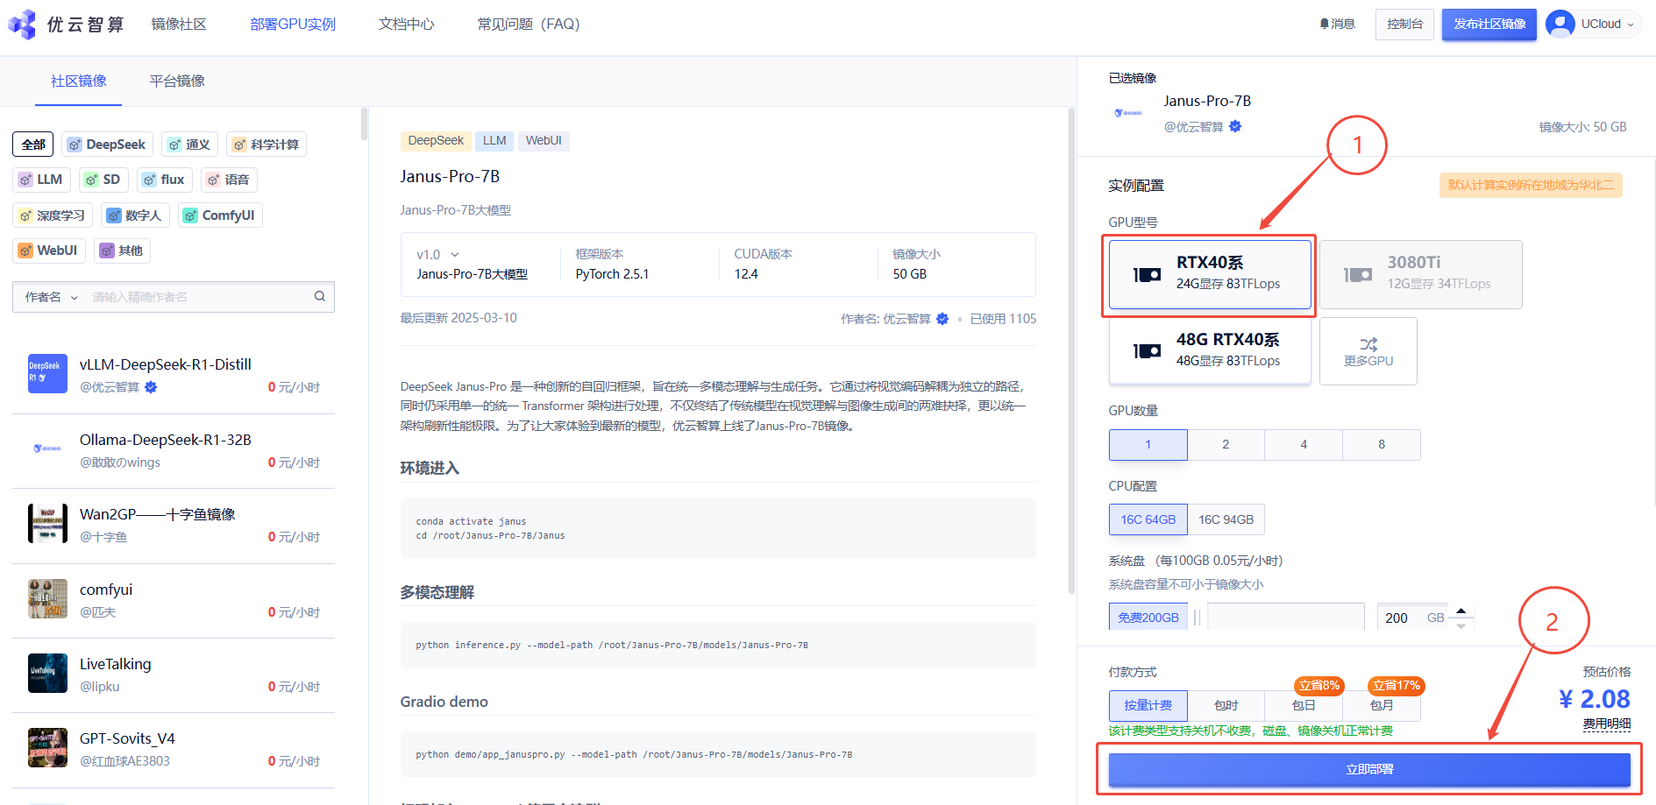Open 常见问题 (FAQ) in the top navigation
This screenshot has width=1656, height=805.
click(x=529, y=24)
